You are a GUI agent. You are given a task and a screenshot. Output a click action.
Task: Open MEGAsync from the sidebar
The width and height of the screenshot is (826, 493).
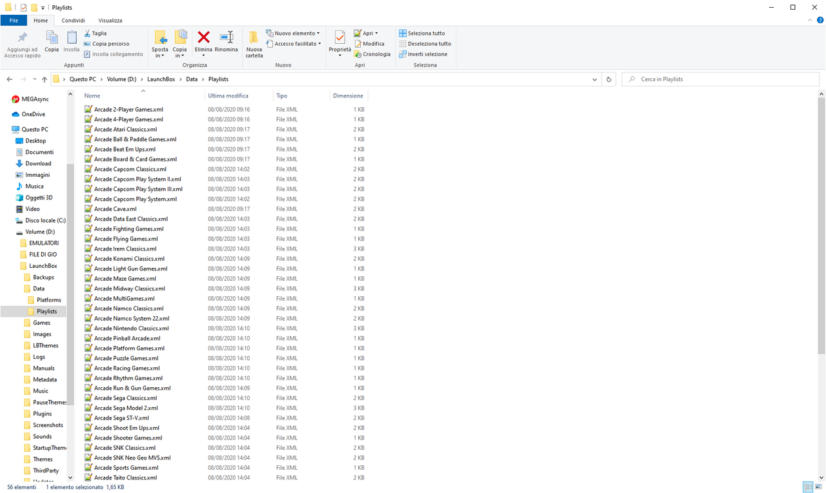tap(35, 99)
